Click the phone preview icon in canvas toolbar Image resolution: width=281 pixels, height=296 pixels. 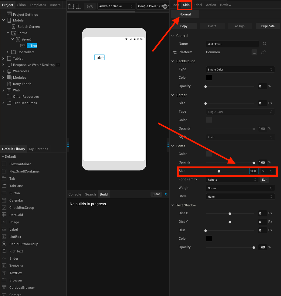tap(78, 6)
